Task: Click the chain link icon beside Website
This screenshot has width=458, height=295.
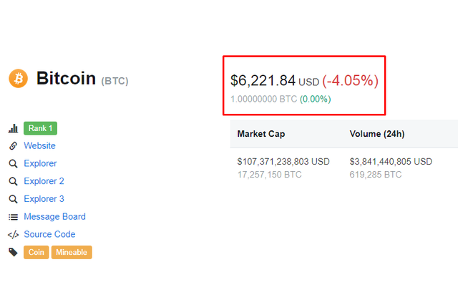Action: (x=13, y=146)
